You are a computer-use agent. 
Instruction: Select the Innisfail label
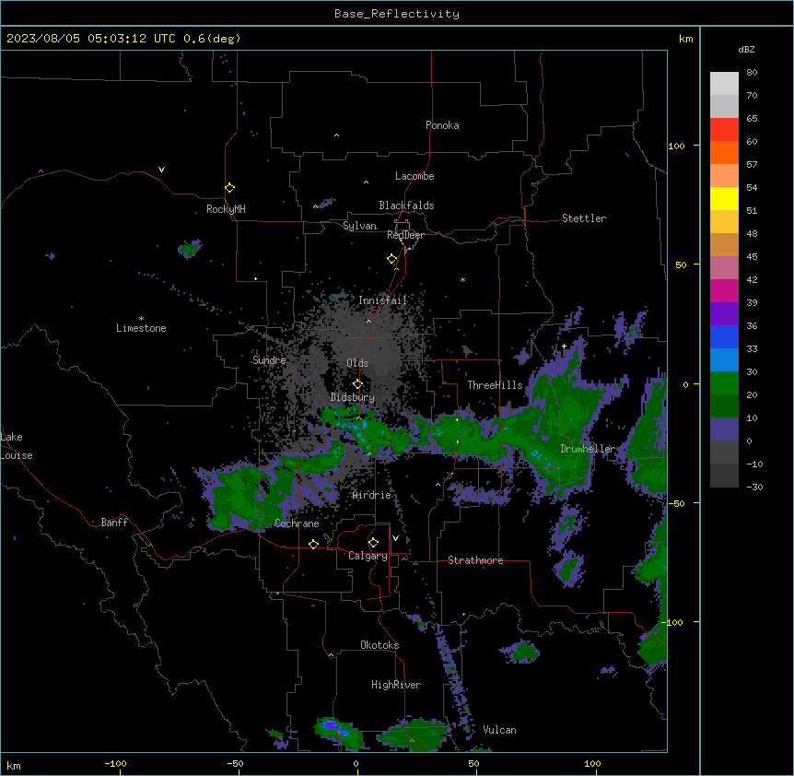pos(383,300)
